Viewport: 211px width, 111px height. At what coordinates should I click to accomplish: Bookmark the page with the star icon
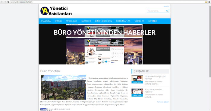206,2
